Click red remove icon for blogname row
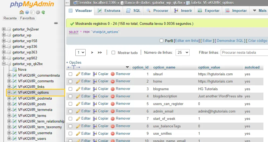Screen dimensions: 268x142 (x=113, y=89)
